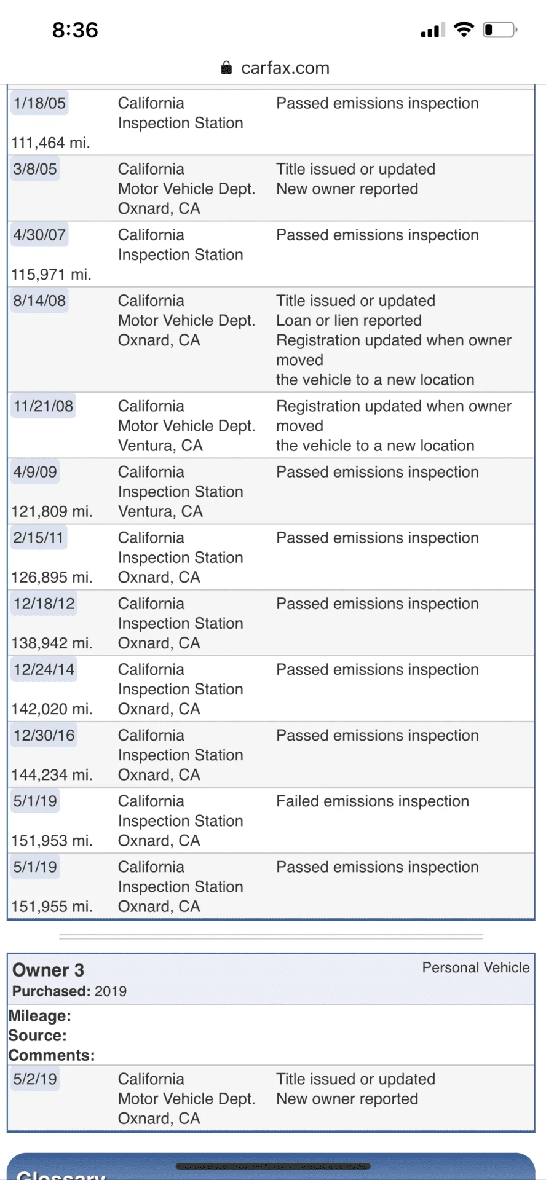The width and height of the screenshot is (546, 1180).
Task: Tap the 5/2/19 date under Owner 3
Action: pos(35,1079)
